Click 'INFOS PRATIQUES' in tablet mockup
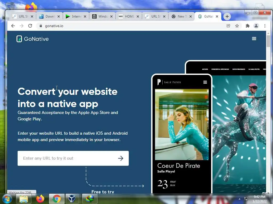 (x=239, y=69)
